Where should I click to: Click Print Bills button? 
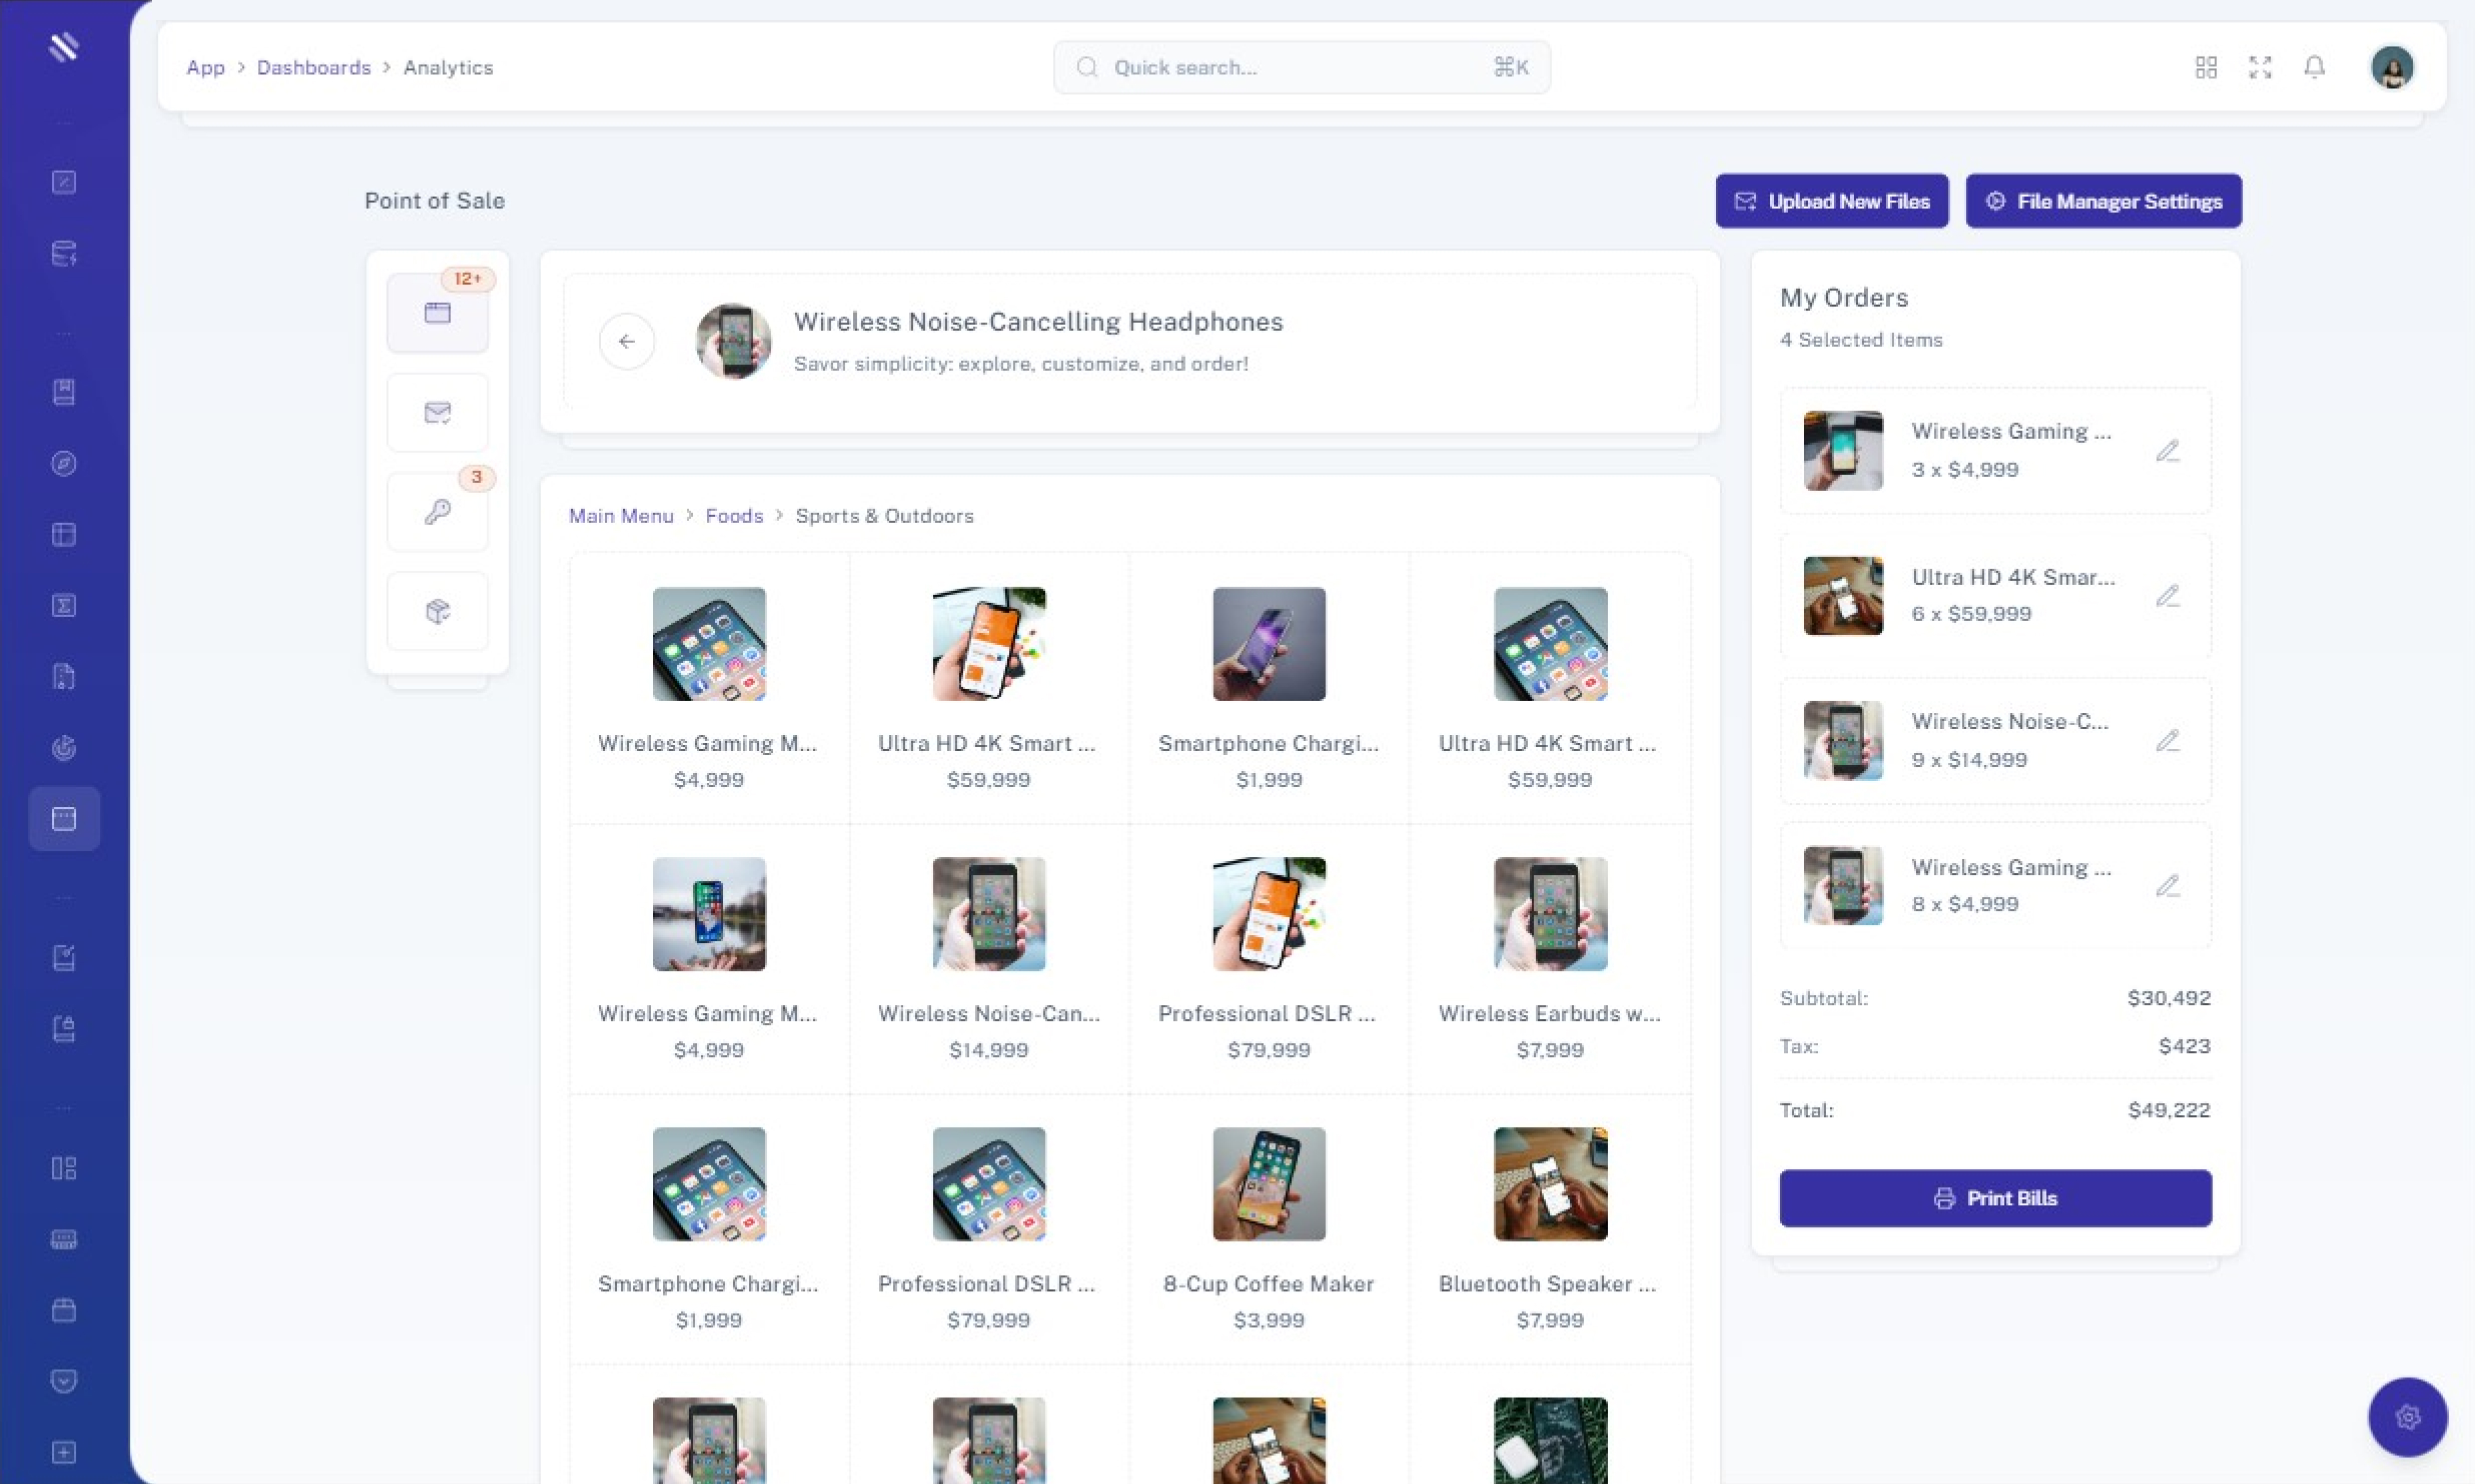[x=1995, y=1198]
